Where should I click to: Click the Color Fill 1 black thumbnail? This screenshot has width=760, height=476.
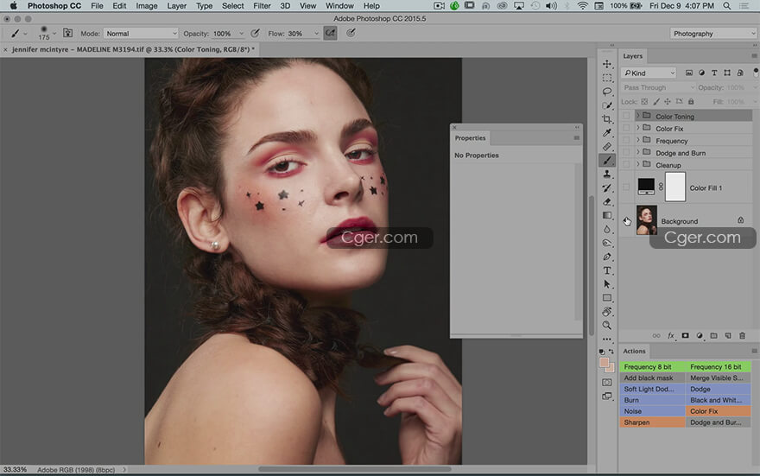pyautogui.click(x=646, y=186)
